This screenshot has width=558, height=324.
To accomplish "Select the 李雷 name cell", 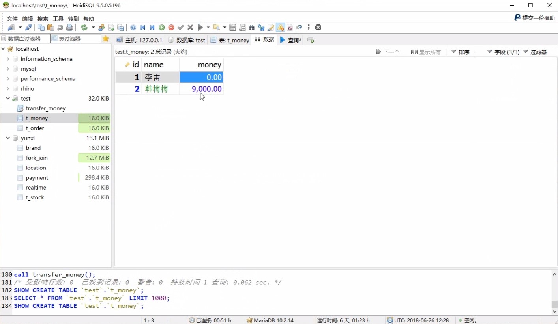I will tap(160, 77).
